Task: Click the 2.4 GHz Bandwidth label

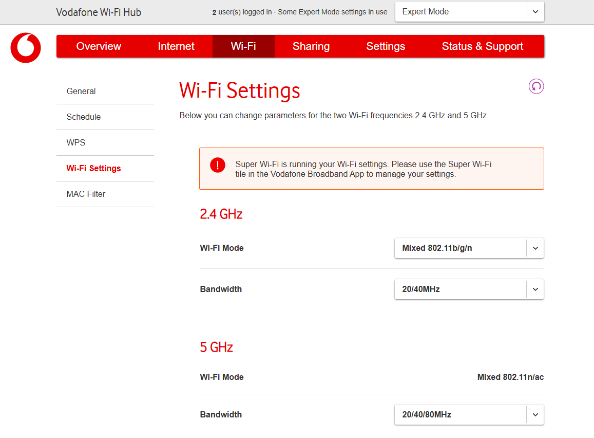Action: pos(221,289)
